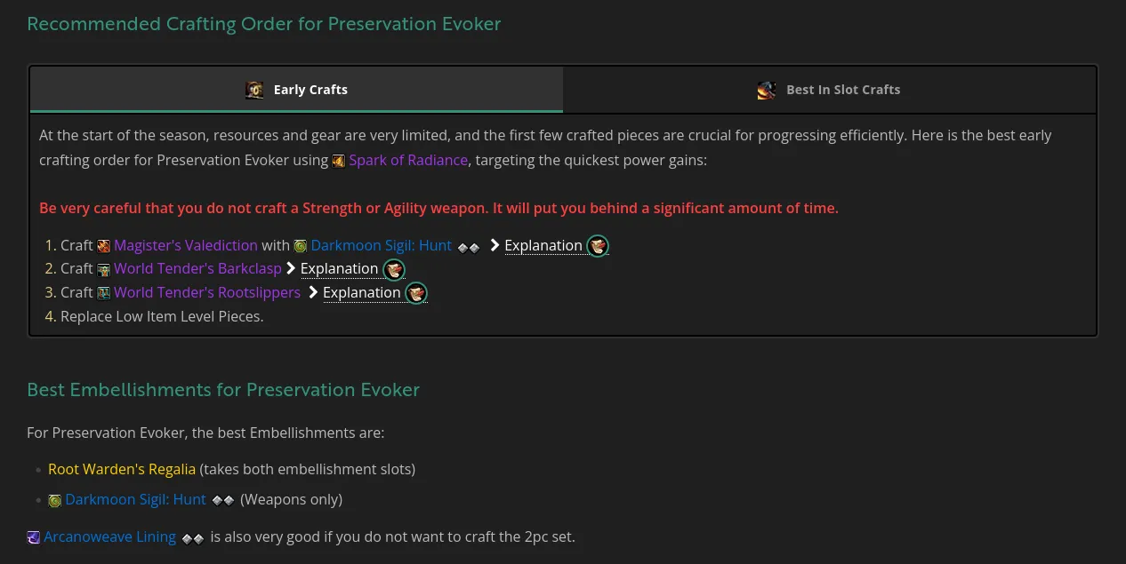Switch to the Best In Slot Crafts tab
Viewport: 1126px width, 564px height.
point(829,90)
